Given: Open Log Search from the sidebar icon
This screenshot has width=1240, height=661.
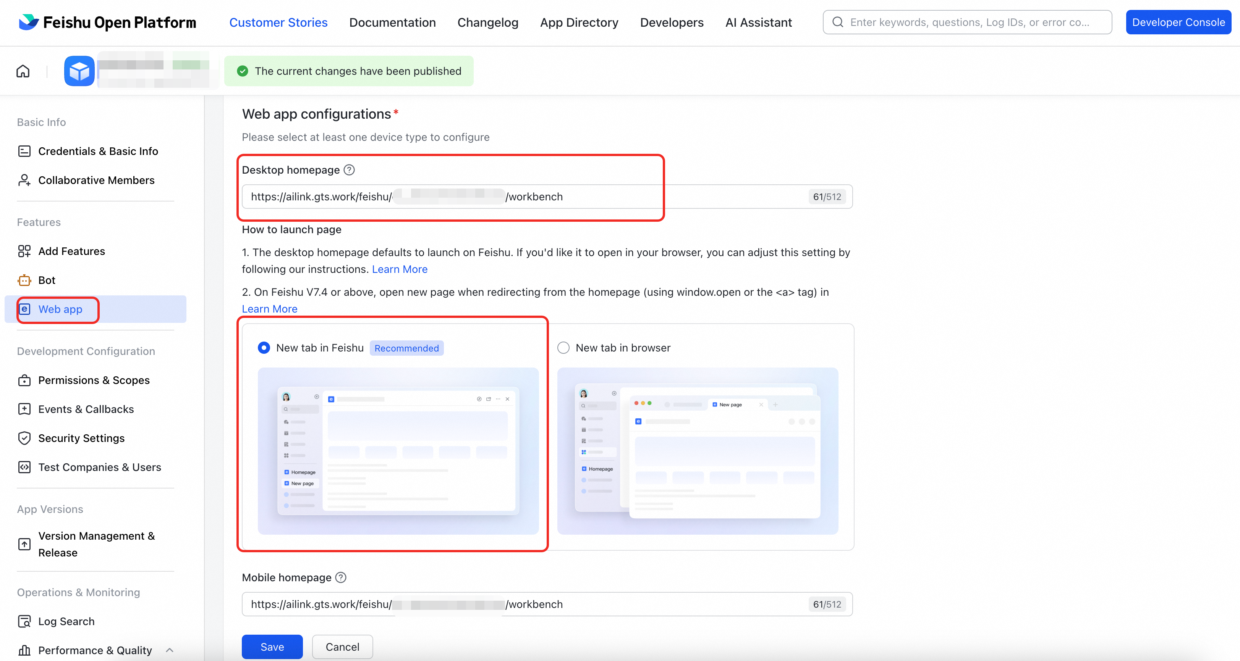Looking at the screenshot, I should 24,621.
